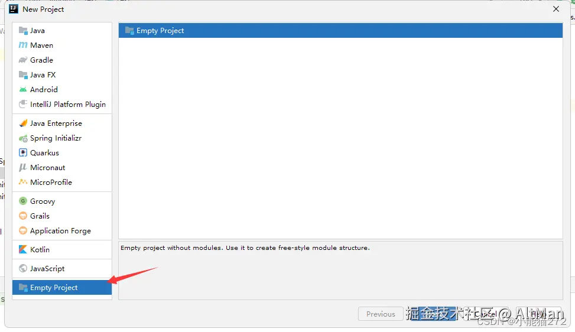Select the Java Enterprise icon
The image size is (575, 332).
[23, 123]
